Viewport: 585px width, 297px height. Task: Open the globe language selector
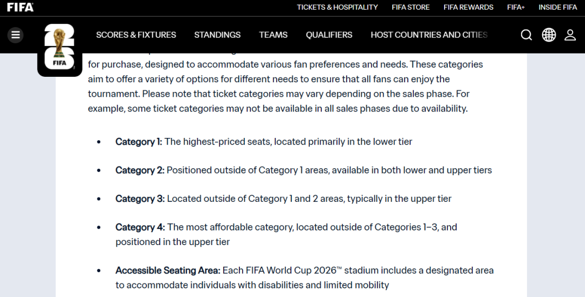click(x=549, y=35)
